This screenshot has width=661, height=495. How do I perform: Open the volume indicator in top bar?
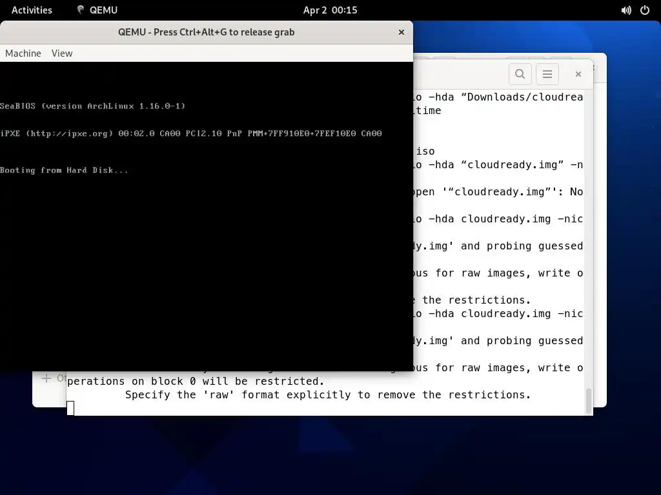(x=626, y=10)
